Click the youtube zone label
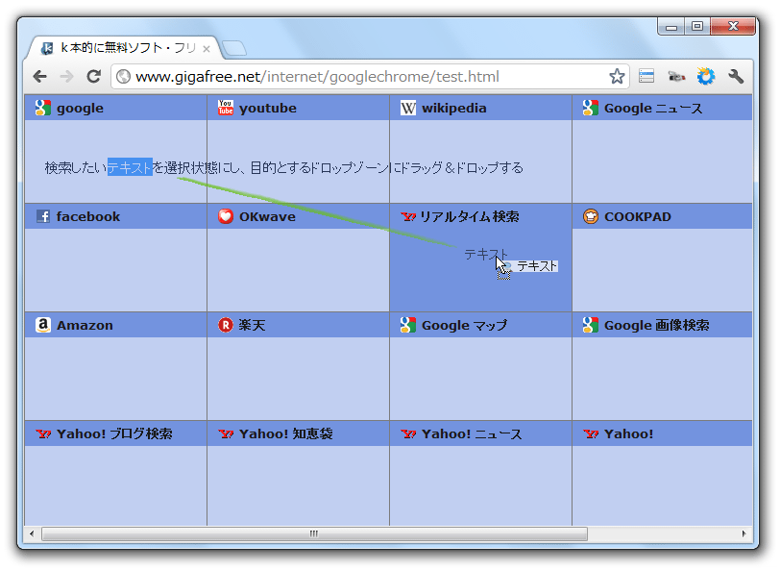The height and width of the screenshot is (569, 780). (268, 108)
